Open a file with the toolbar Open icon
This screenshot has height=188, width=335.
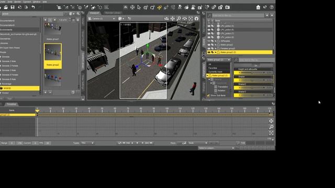[x=6, y=7]
